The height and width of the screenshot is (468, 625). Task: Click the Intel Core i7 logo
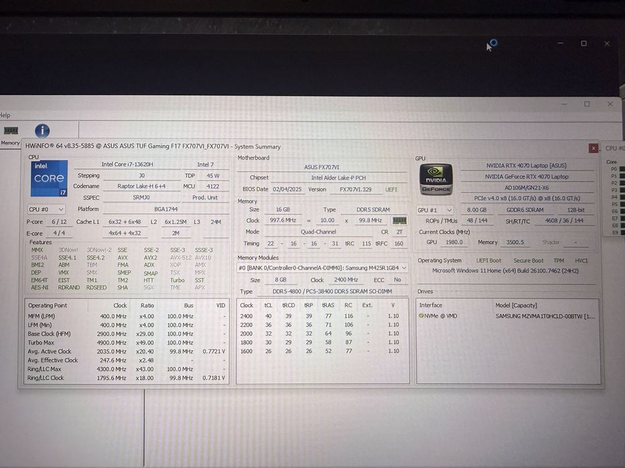pos(49,179)
